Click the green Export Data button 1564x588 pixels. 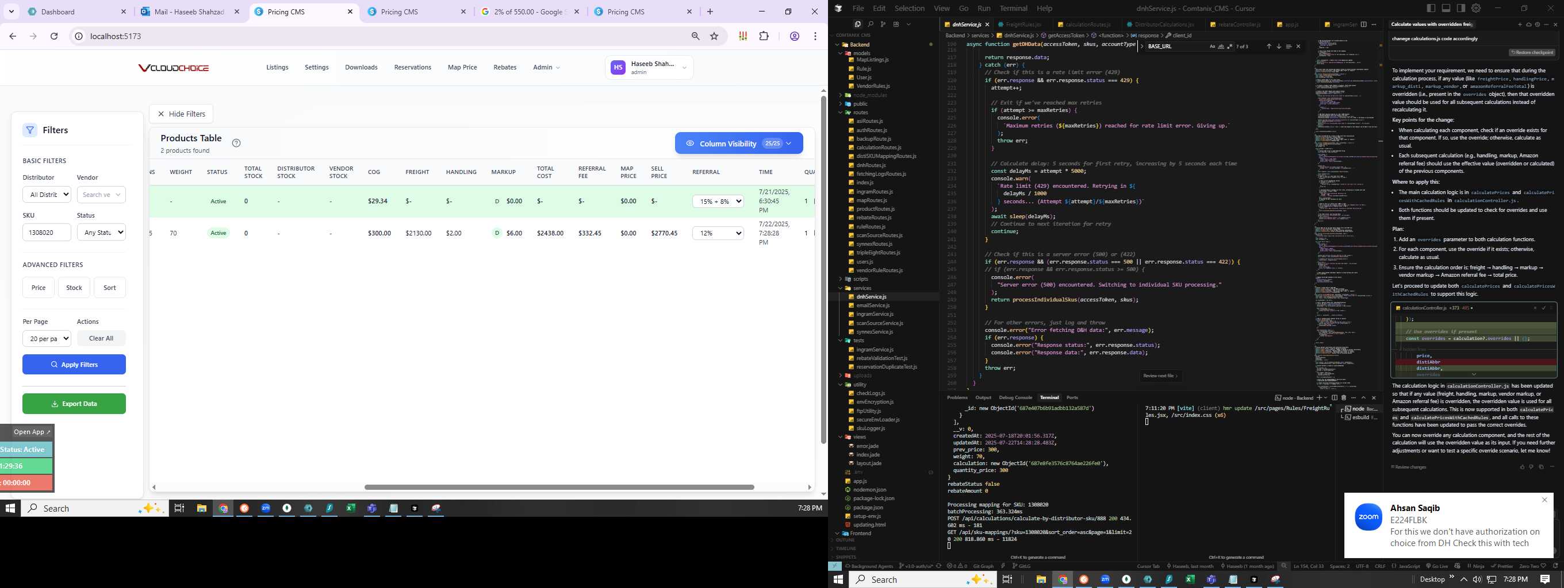pos(74,404)
